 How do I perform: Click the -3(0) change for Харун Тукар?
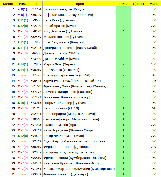pyautogui.click(x=23, y=81)
